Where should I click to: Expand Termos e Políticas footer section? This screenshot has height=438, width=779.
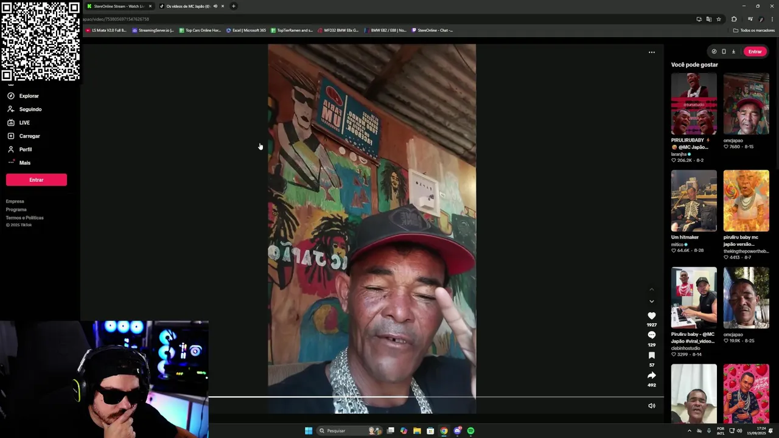click(25, 218)
